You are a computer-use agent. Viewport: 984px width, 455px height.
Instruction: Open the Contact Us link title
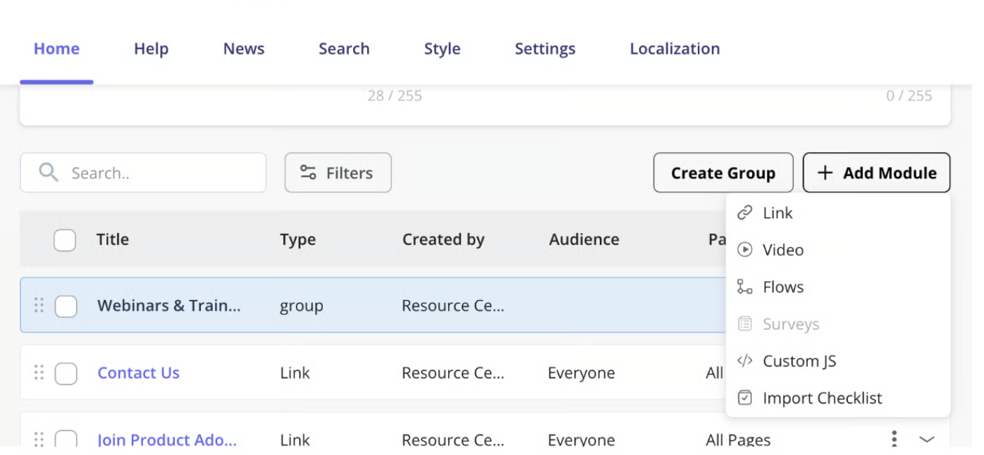138,373
